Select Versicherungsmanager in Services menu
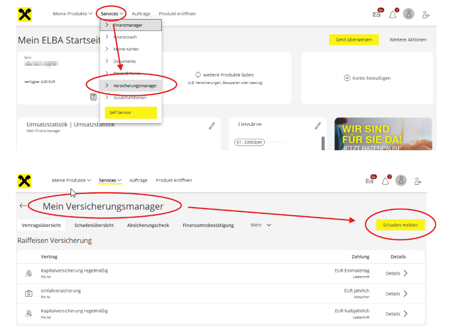Image resolution: width=468 pixels, height=331 pixels. click(131, 86)
